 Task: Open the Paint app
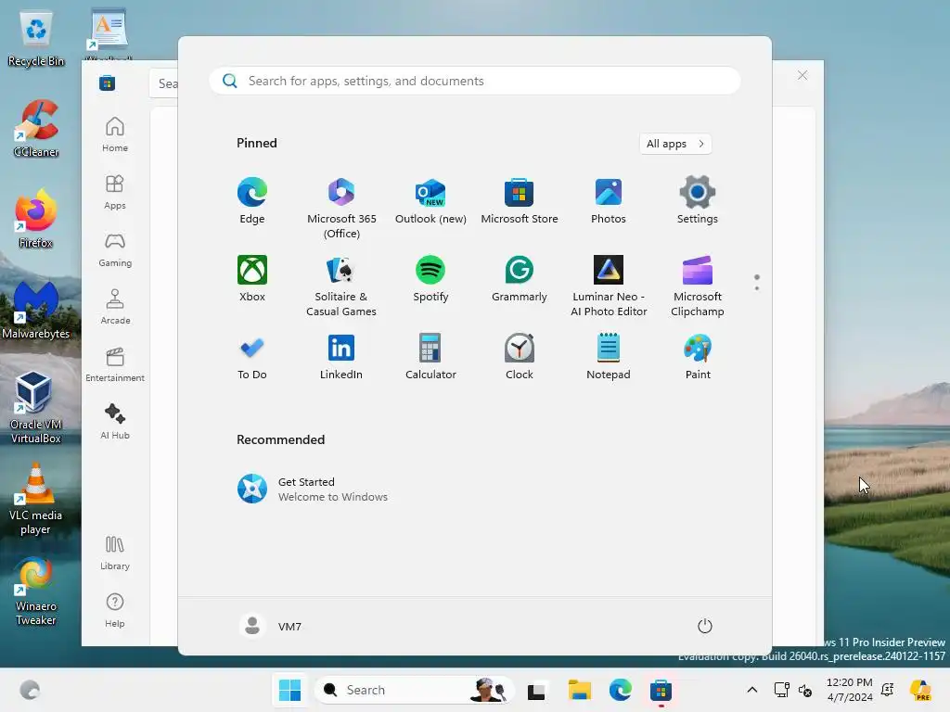698,357
